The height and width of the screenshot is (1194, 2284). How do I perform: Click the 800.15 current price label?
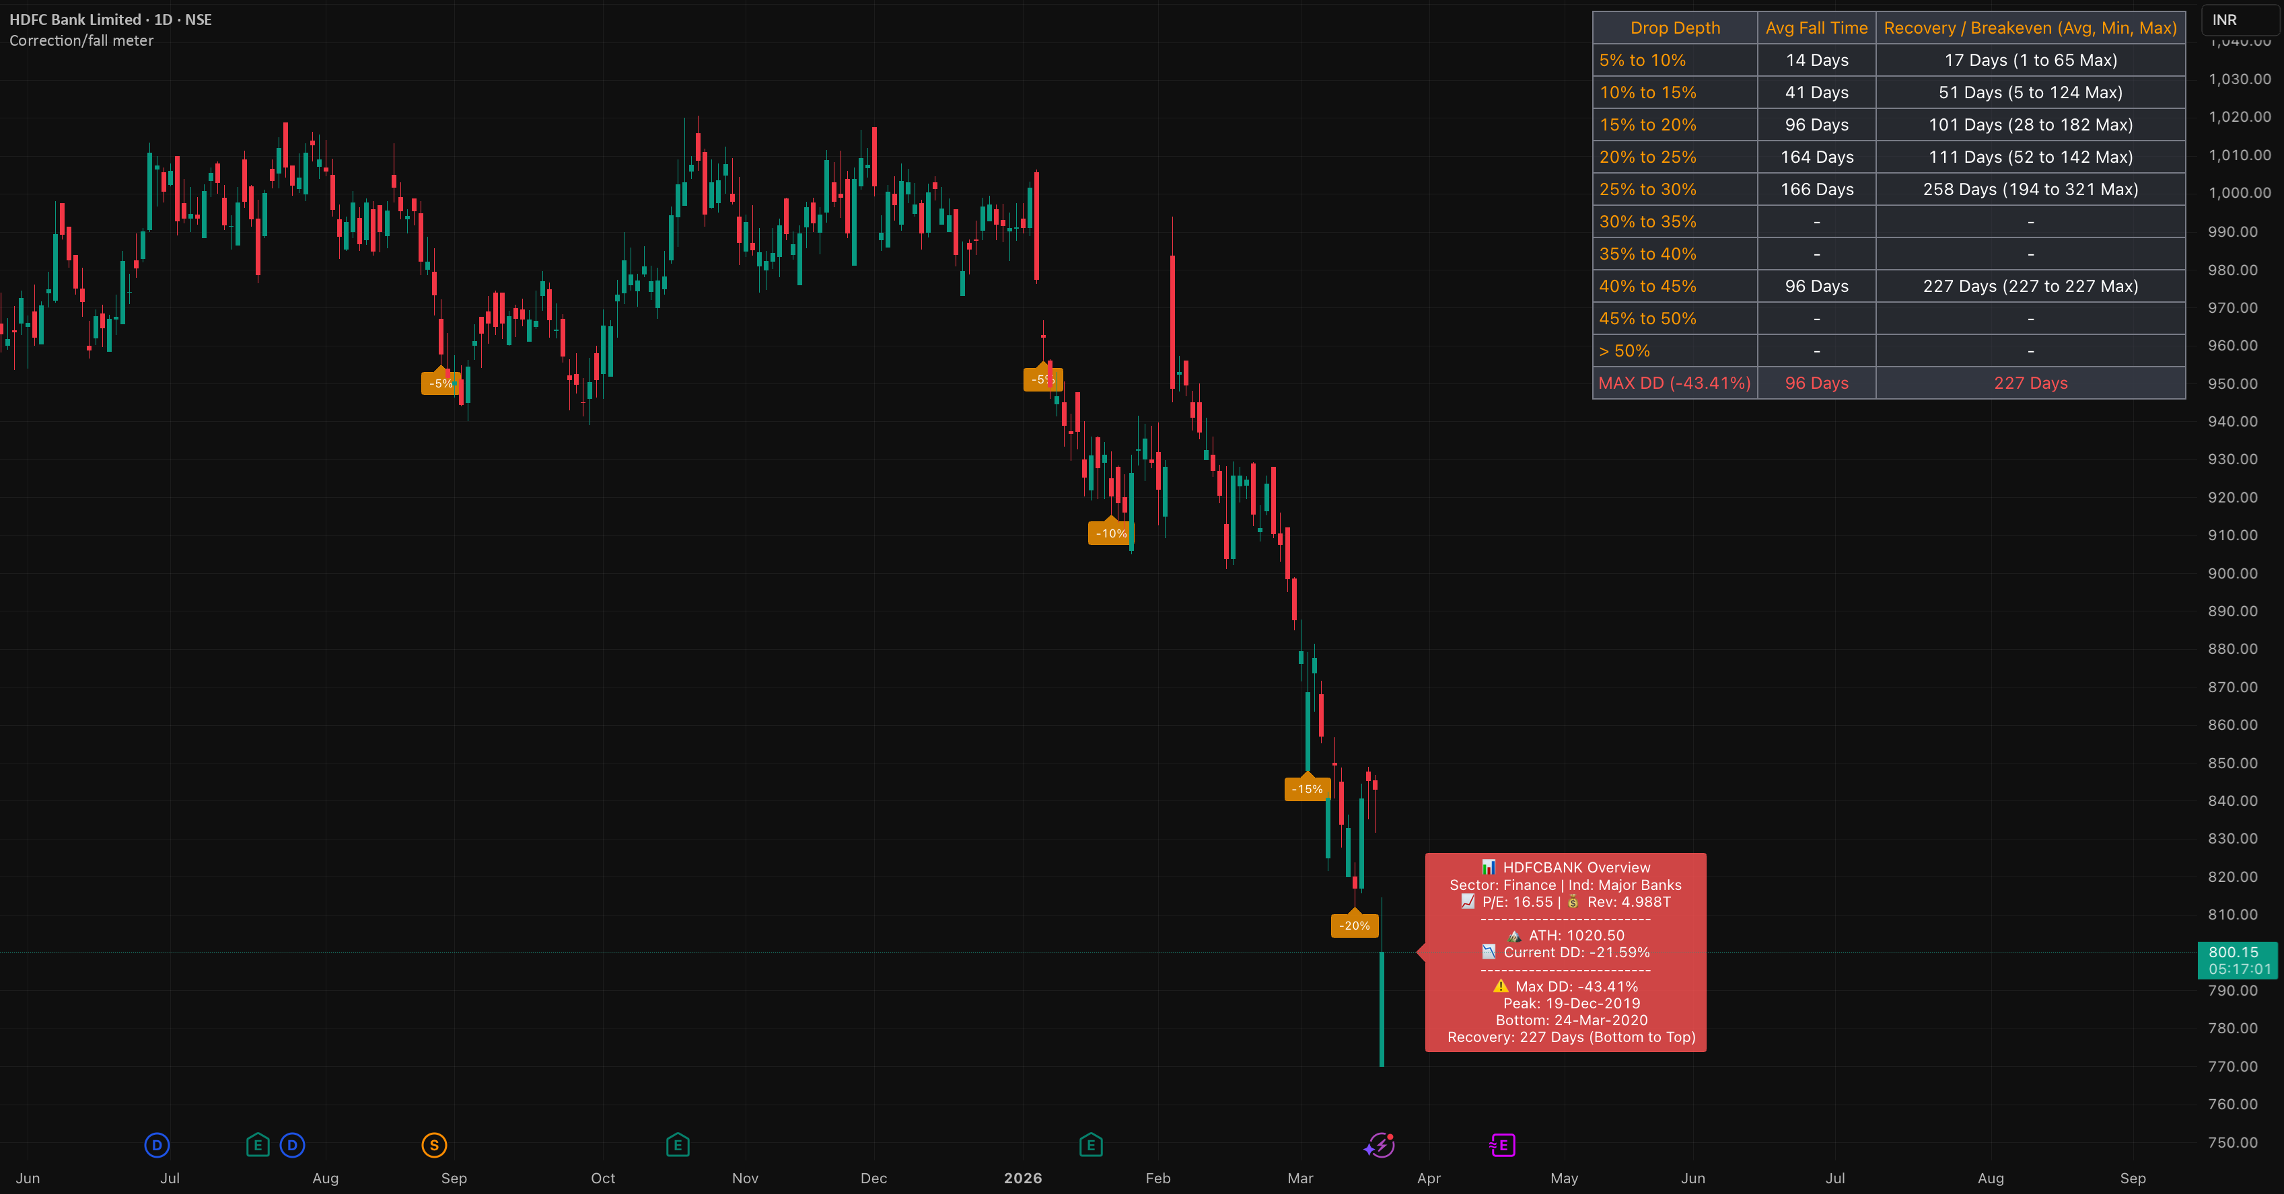click(x=2238, y=960)
